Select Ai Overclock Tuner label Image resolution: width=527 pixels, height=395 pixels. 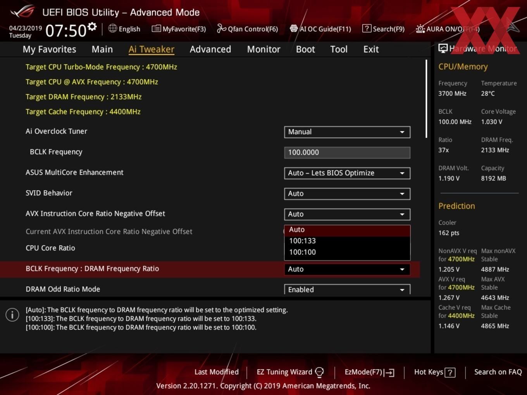[56, 131]
